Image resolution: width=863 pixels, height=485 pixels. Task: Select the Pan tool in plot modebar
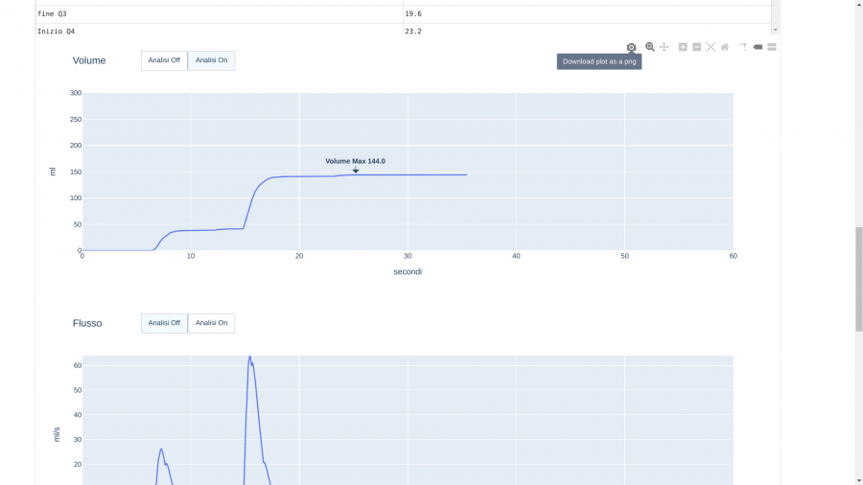pos(665,47)
